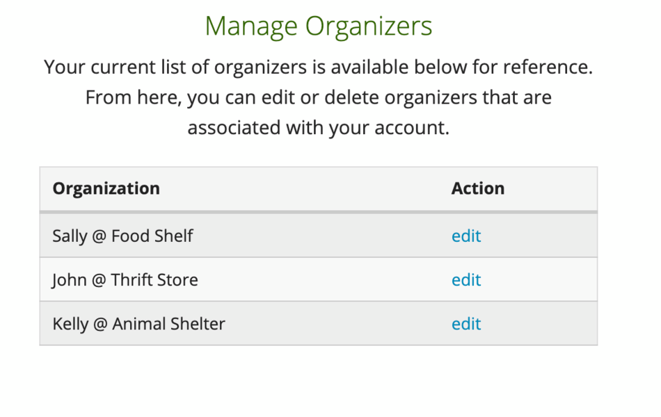Click the Organization column header

106,188
